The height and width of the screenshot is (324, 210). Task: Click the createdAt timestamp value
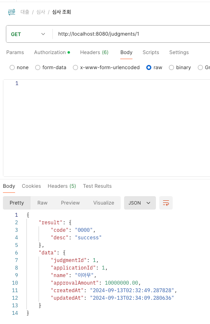point(132,290)
